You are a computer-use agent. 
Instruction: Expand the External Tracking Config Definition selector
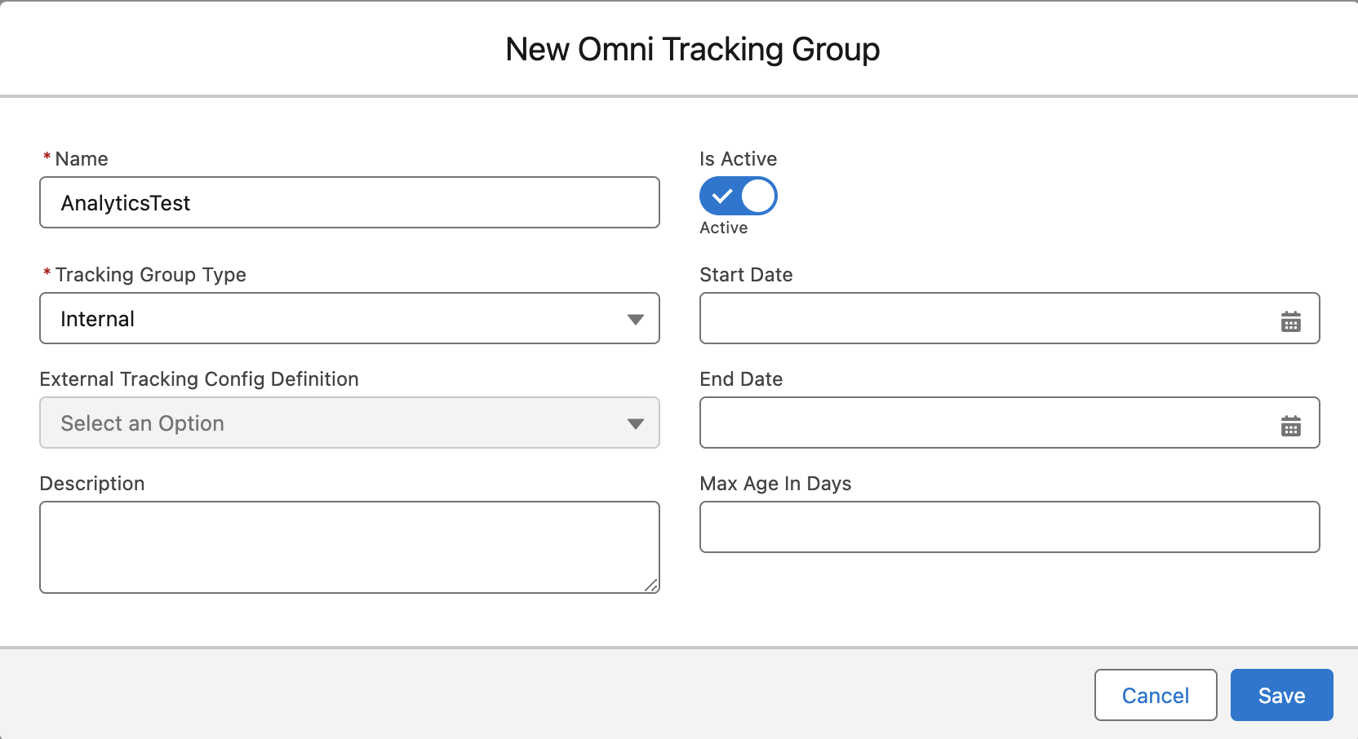[349, 423]
